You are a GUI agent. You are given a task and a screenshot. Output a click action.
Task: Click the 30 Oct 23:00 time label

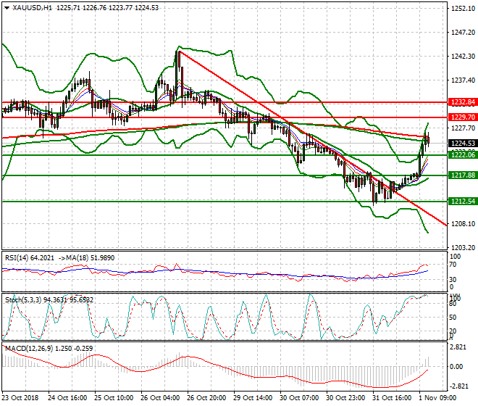[345, 398]
